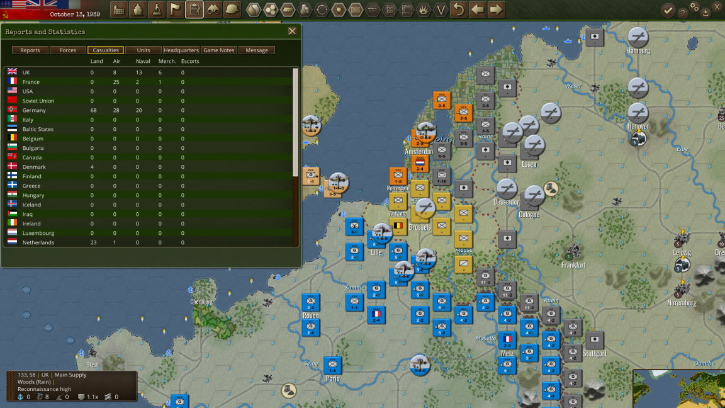725x408 pixels.
Task: Open the factory production screen icon
Action: [x=120, y=9]
